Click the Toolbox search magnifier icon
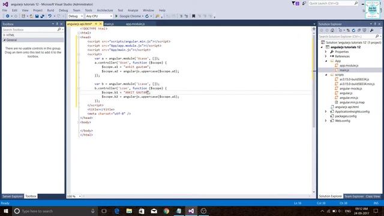The image size is (384, 216). point(59,29)
